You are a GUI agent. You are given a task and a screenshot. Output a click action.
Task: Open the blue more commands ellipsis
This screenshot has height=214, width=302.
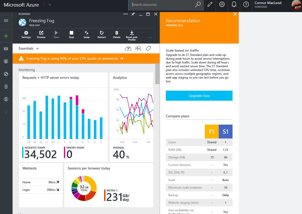coord(150,38)
